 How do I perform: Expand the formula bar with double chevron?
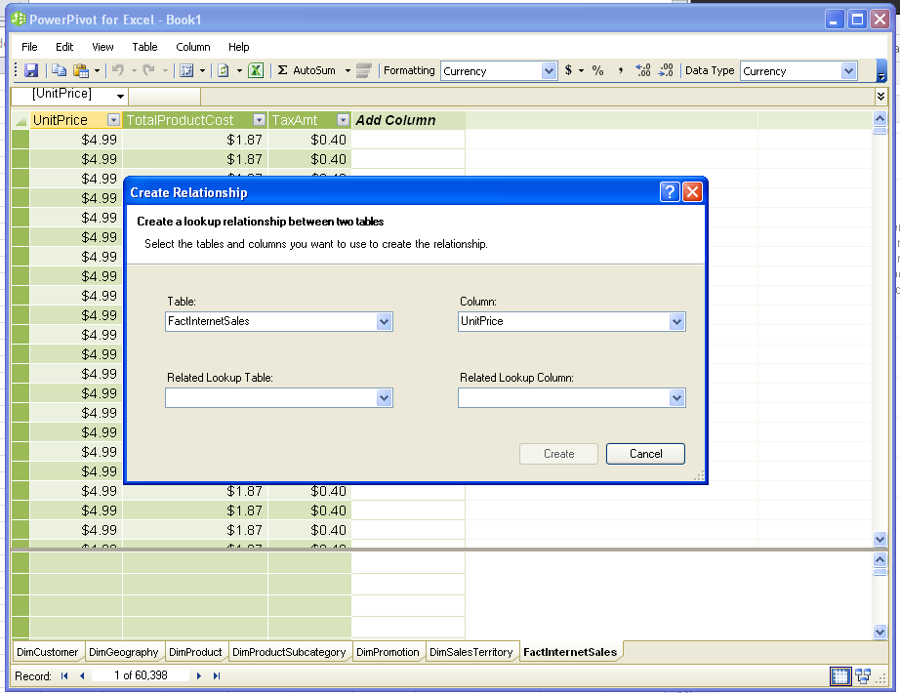coord(881,96)
